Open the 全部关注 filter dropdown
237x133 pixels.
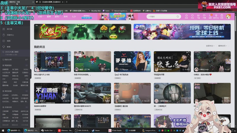(x=210, y=46)
